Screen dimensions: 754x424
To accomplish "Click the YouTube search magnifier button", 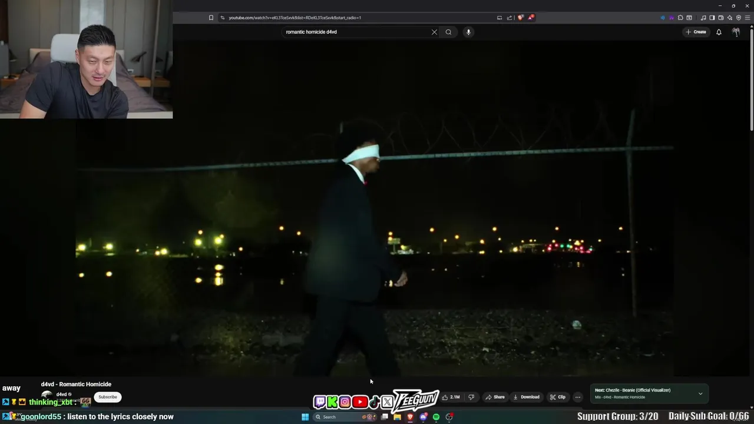I will coord(448,32).
